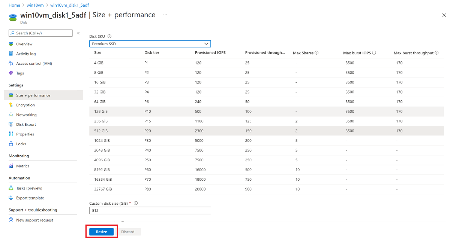Open Export template menu item

click(x=30, y=198)
